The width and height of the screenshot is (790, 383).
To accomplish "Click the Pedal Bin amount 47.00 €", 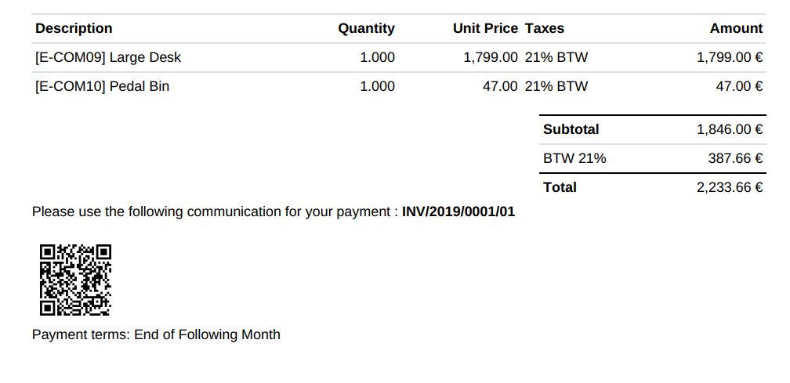I will click(739, 86).
